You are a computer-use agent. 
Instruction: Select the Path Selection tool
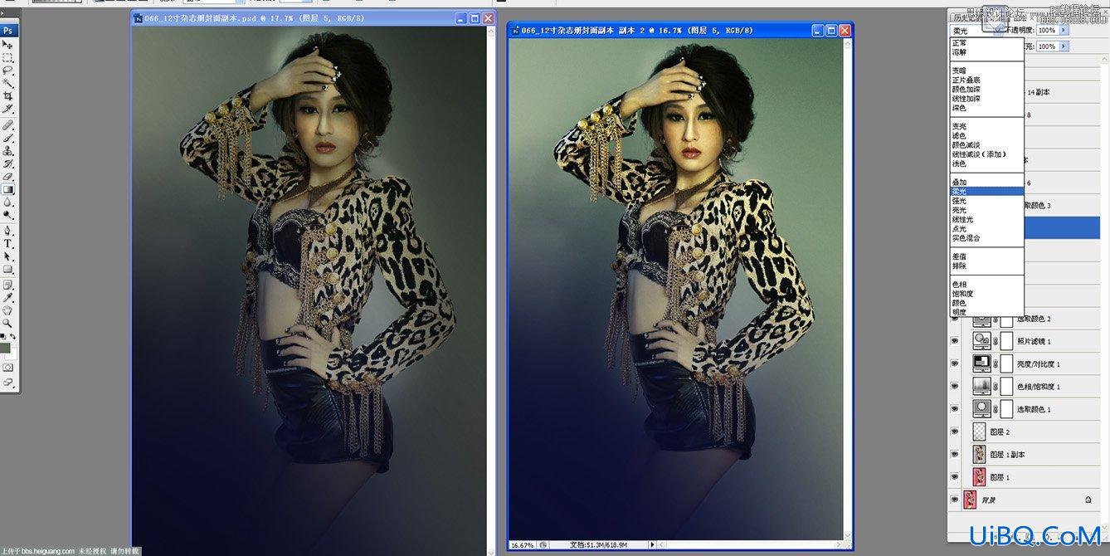7,256
